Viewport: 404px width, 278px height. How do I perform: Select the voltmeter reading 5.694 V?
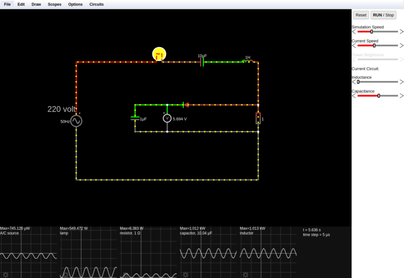[167, 118]
